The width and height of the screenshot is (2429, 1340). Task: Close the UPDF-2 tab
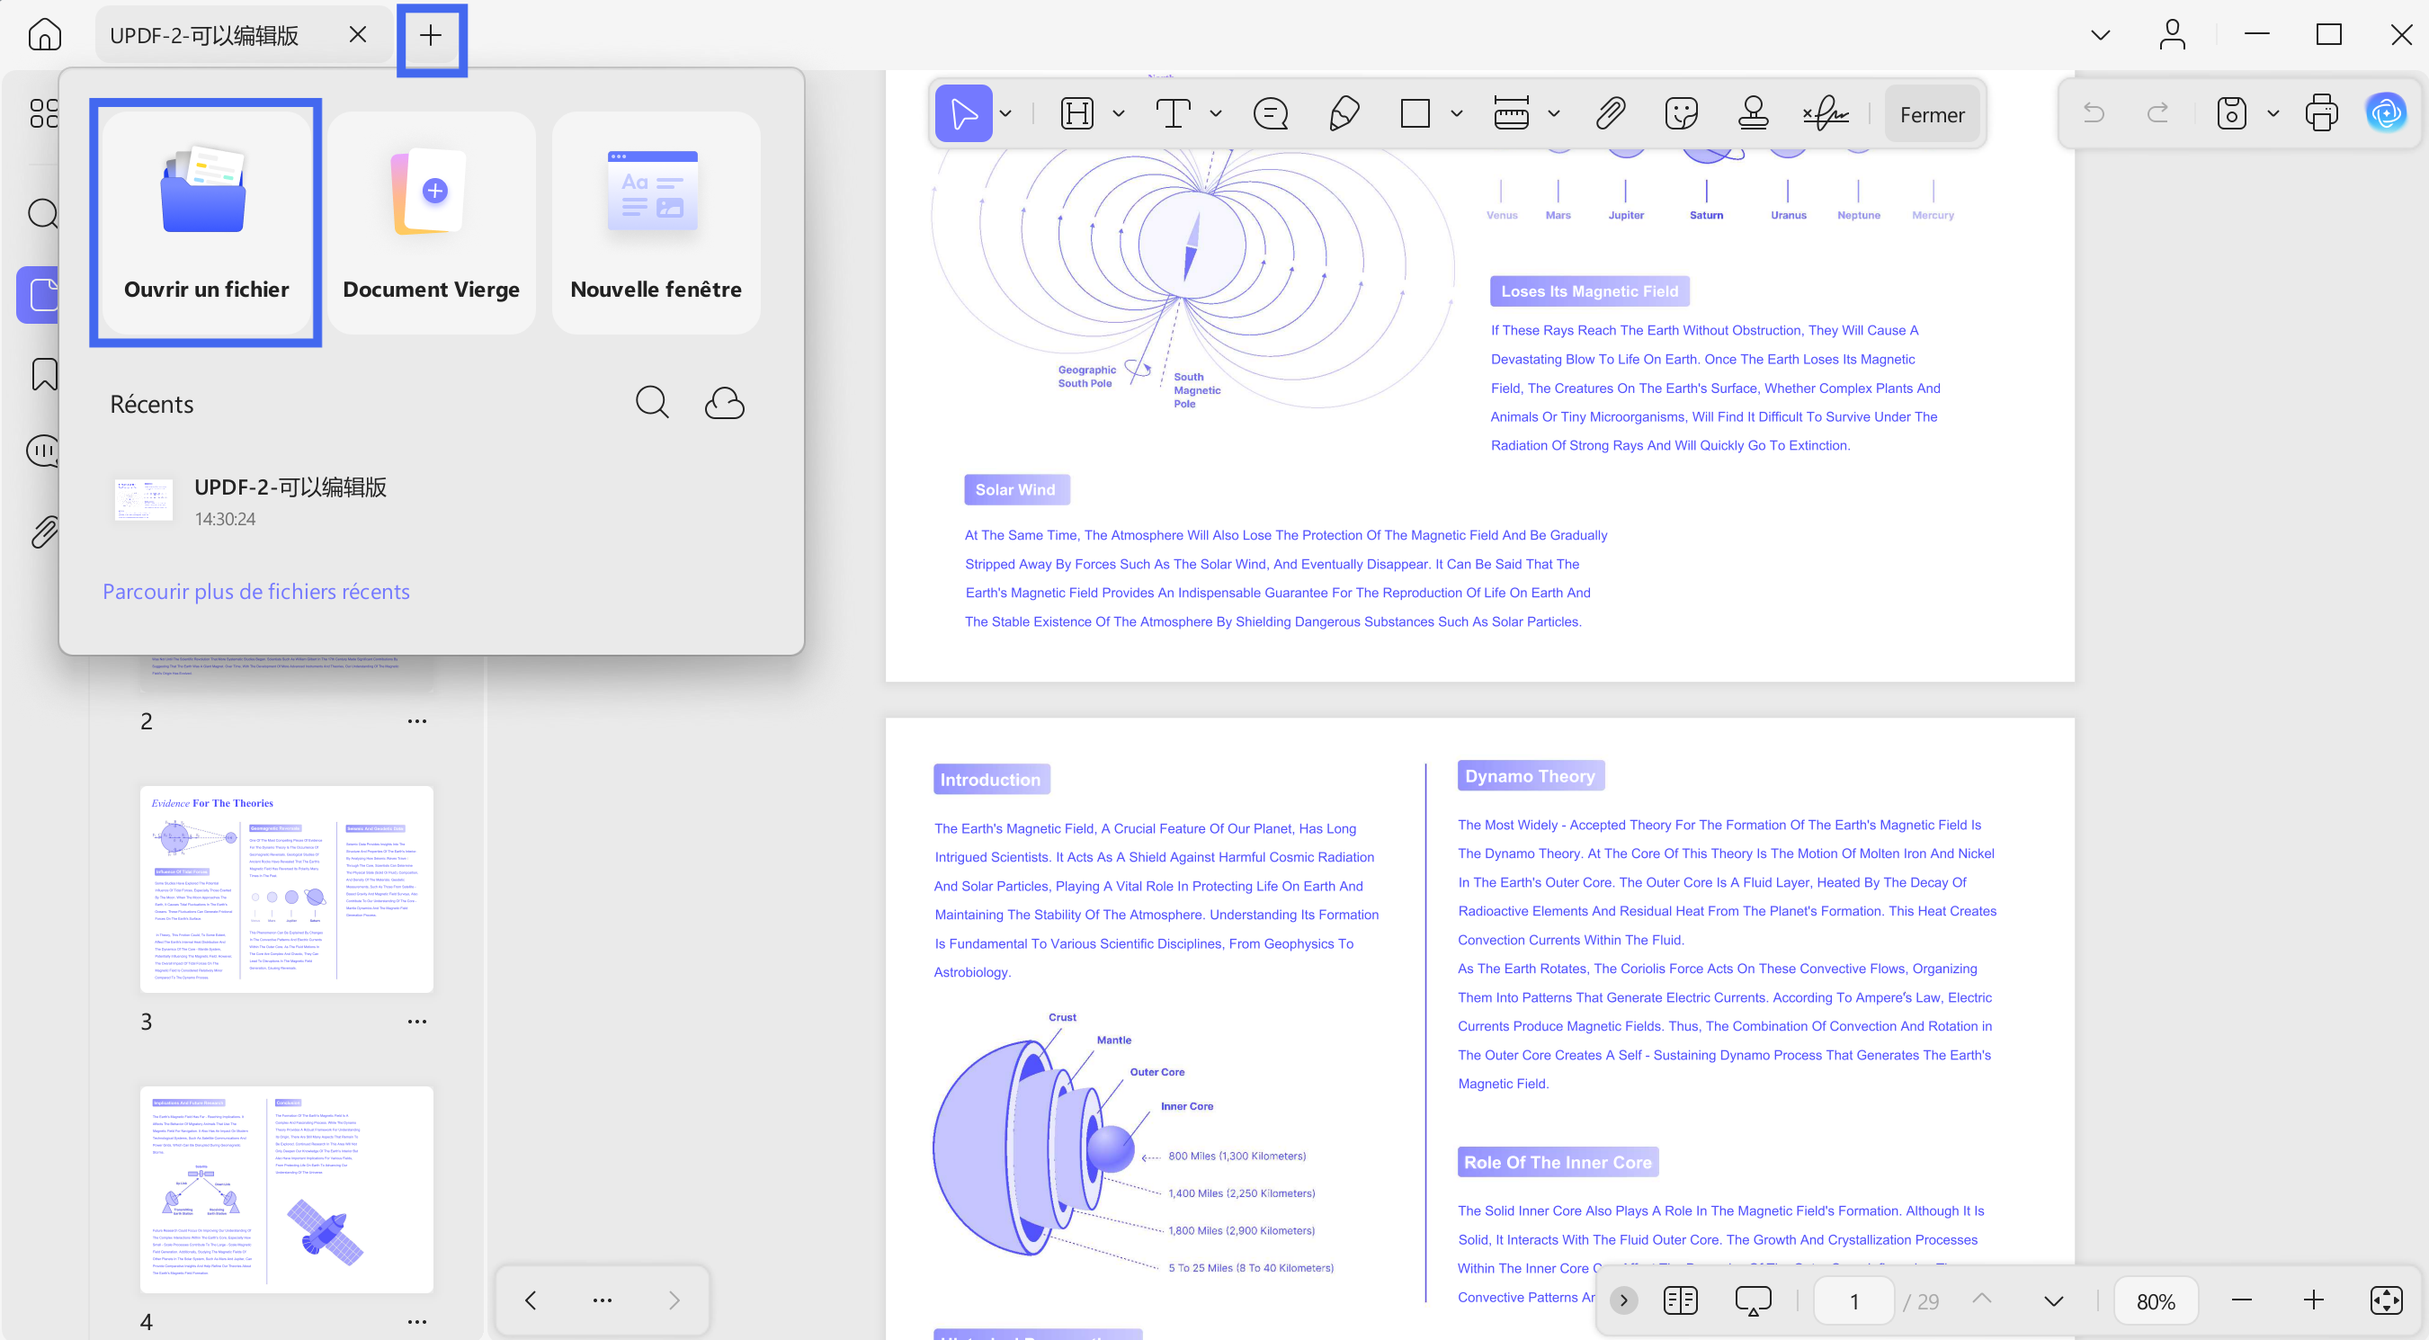(357, 35)
